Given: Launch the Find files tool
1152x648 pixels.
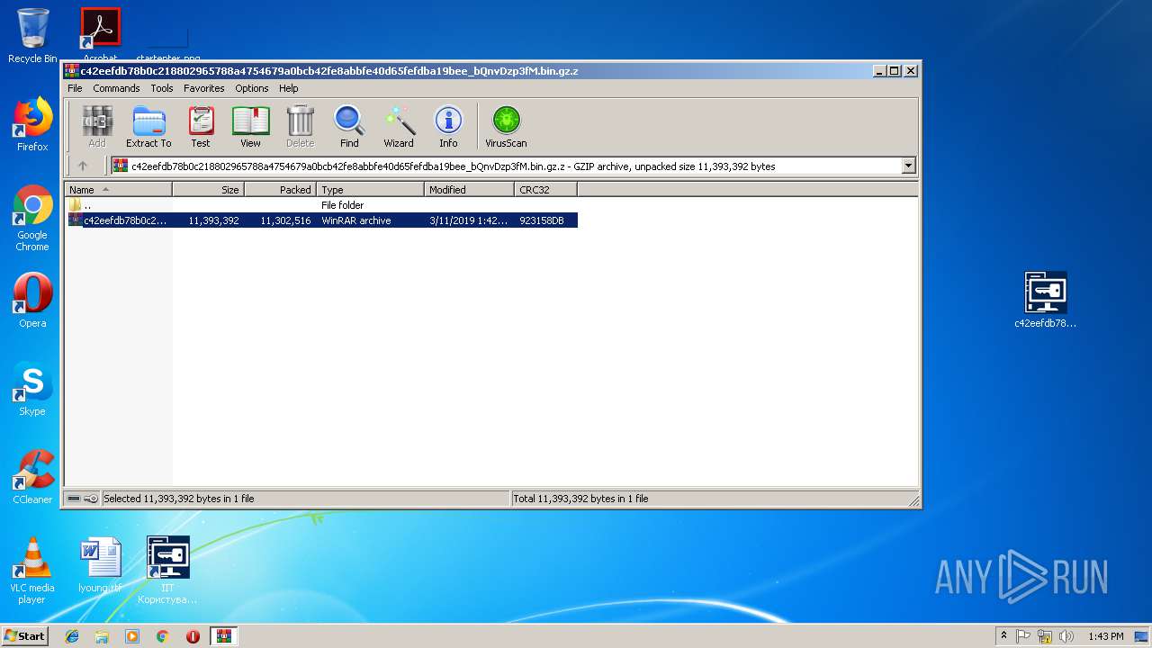Looking at the screenshot, I should click(349, 127).
